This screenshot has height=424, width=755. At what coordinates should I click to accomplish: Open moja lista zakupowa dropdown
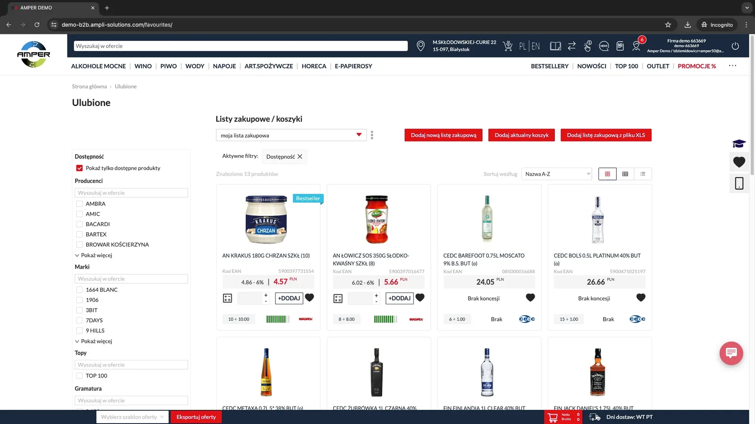[x=291, y=135]
